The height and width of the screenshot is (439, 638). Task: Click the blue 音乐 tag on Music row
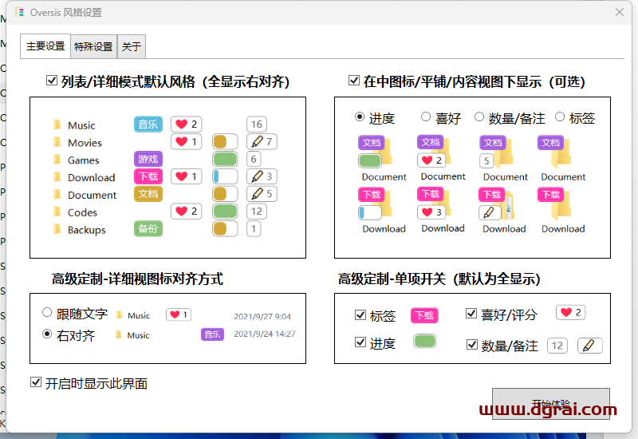[x=148, y=125]
